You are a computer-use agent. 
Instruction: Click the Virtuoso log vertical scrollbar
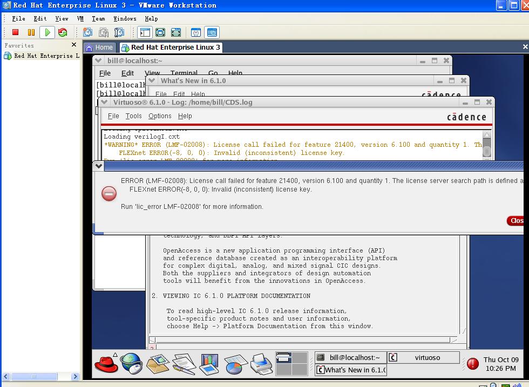click(x=487, y=146)
